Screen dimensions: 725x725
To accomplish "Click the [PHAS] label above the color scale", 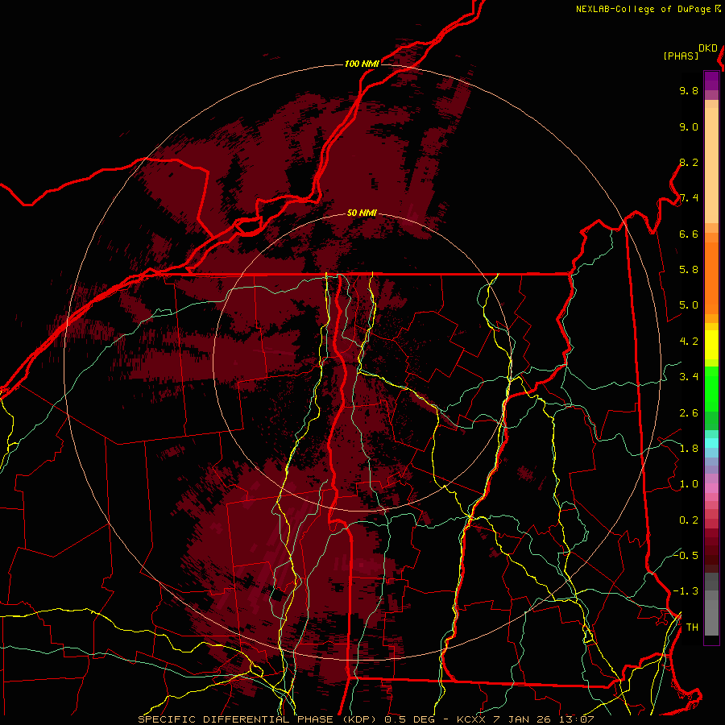I will point(681,56).
